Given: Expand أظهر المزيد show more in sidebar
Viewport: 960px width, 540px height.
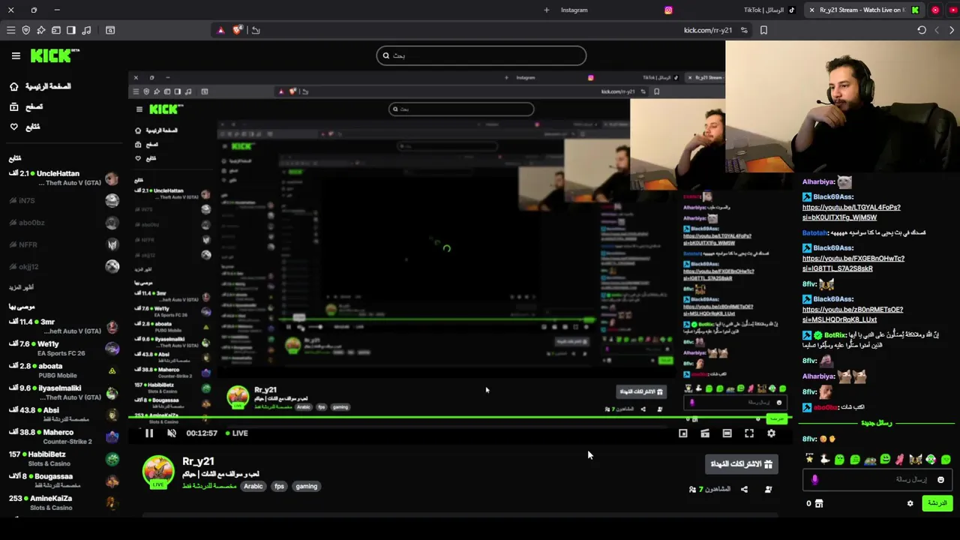Looking at the screenshot, I should (x=22, y=287).
